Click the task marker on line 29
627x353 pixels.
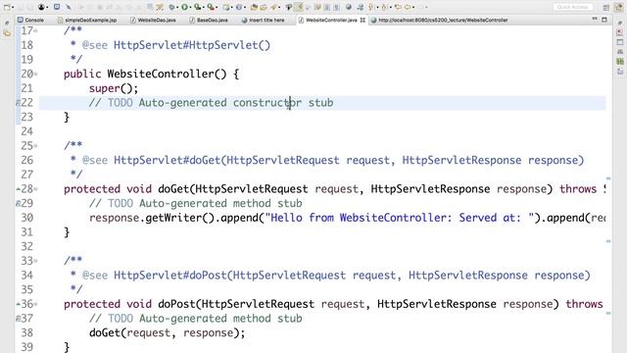pos(18,204)
